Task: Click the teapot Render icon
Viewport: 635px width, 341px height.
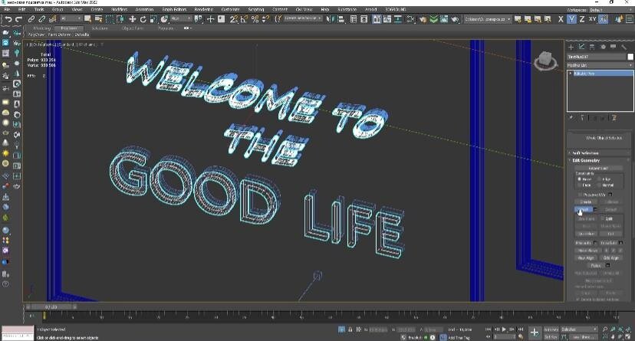Action: pos(455,19)
